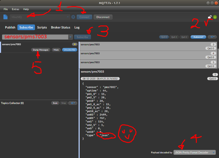Open the Help menu
The height and width of the screenshot is (158, 219).
(x=26, y=9)
